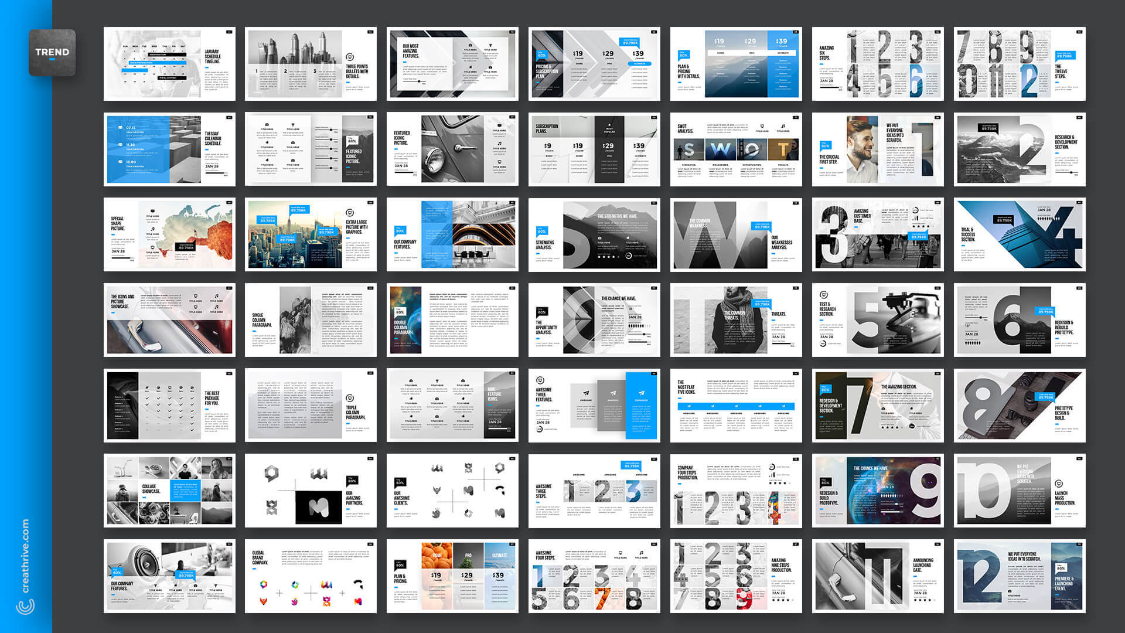
Task: Open the Global Brand Company logos slide
Action: coord(311,576)
